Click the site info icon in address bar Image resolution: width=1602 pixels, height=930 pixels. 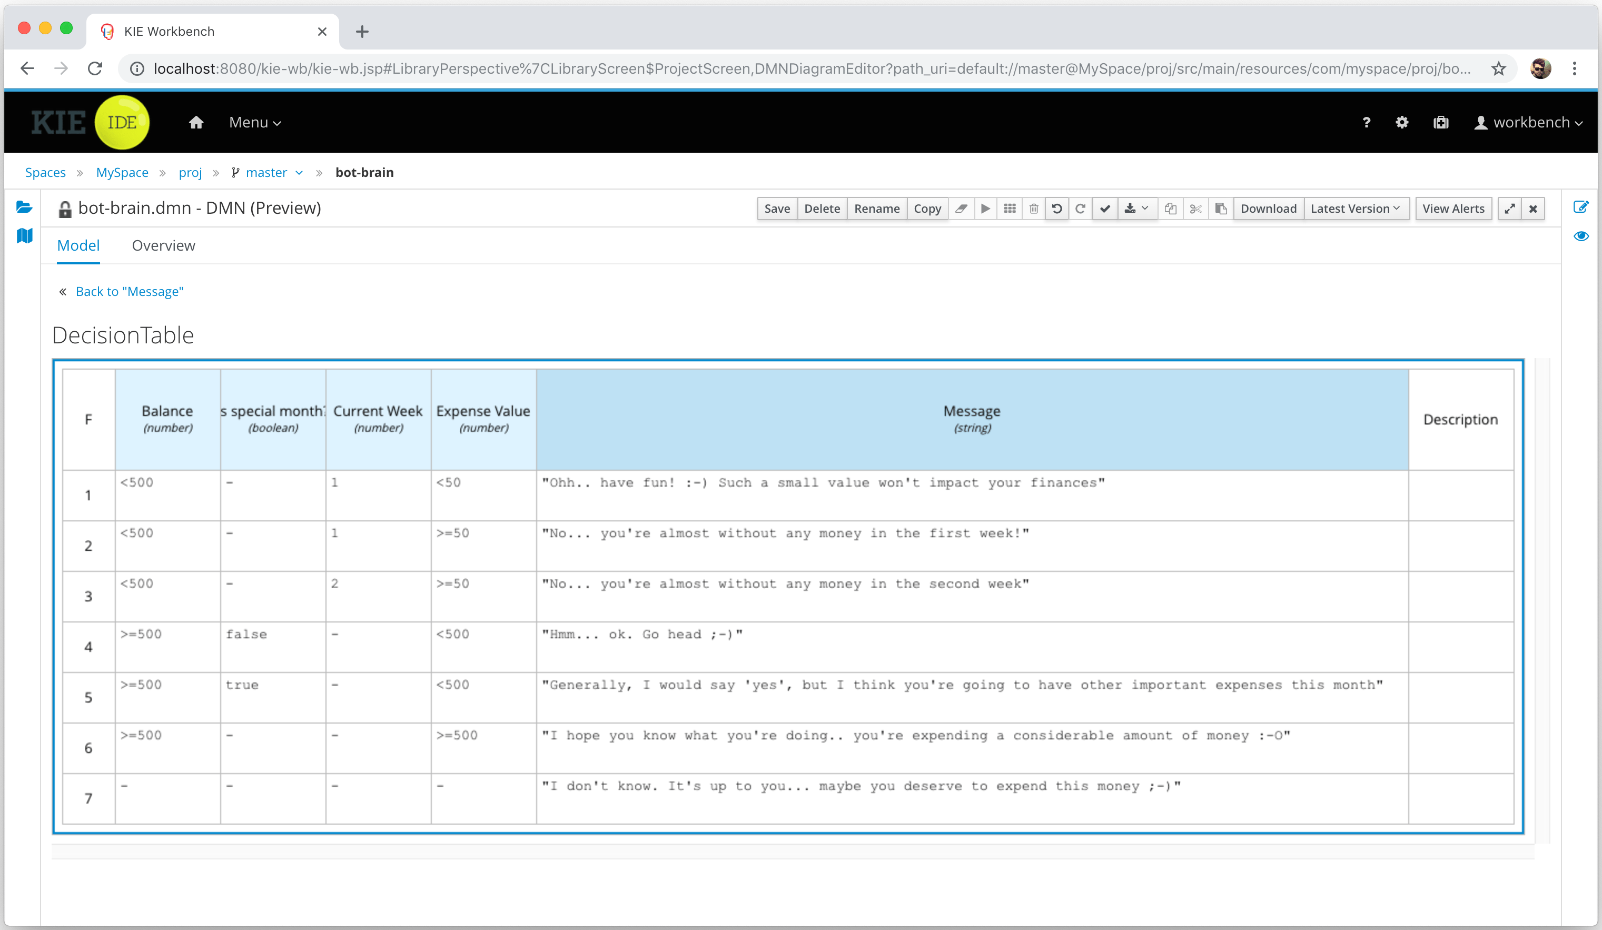tap(137, 68)
